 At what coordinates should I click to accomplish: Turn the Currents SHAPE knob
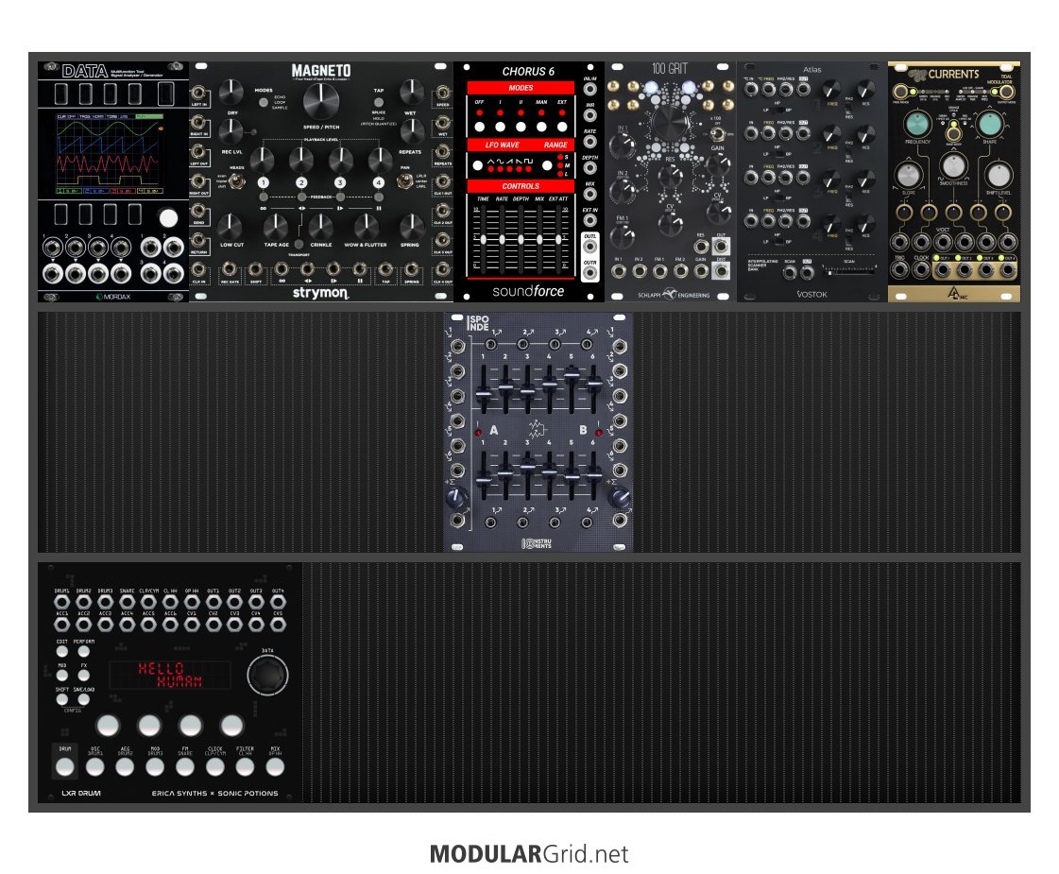[989, 124]
